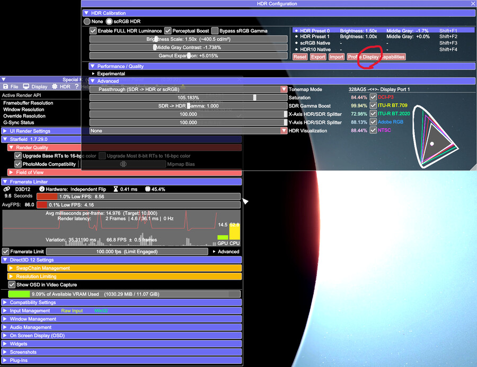Click the Export preset button
The image size is (477, 367).
click(318, 57)
